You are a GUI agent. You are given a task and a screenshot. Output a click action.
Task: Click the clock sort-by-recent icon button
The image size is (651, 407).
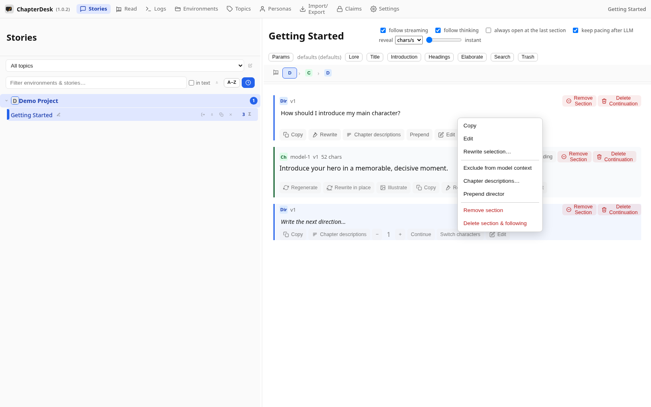[x=248, y=83]
